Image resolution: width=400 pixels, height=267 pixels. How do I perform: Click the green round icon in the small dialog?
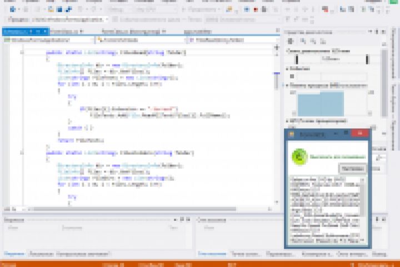(299, 157)
